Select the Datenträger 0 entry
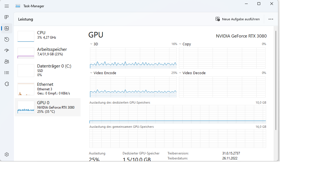 tap(47, 70)
